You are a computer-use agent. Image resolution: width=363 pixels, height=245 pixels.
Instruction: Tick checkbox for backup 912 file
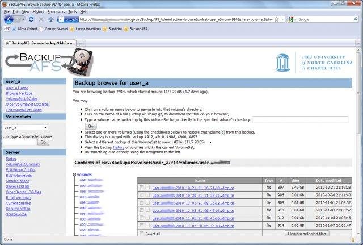[141, 218]
